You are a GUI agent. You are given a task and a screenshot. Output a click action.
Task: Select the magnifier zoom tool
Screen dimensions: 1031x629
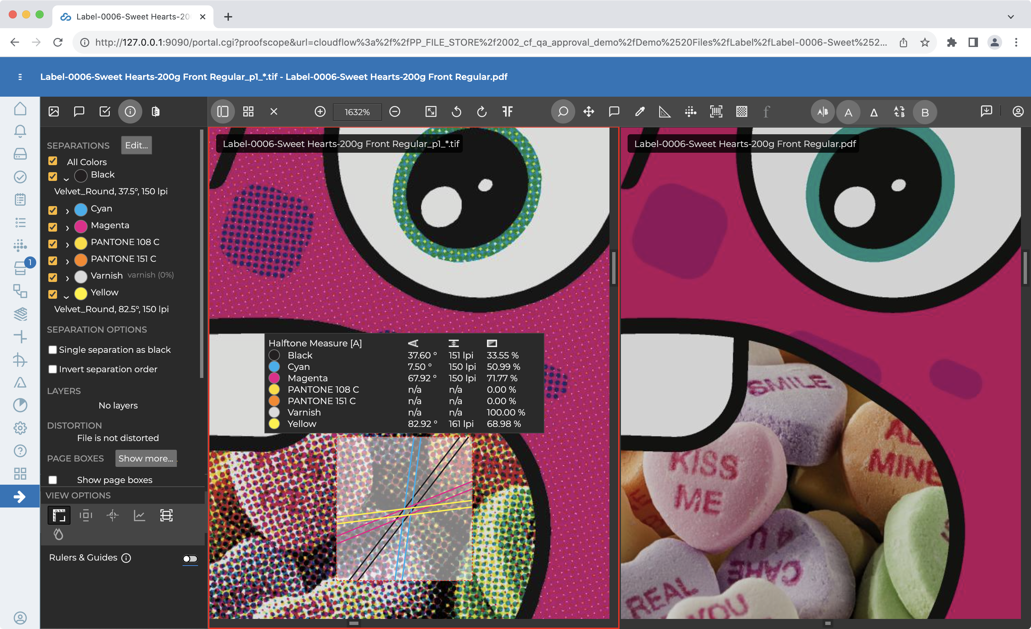click(x=563, y=112)
